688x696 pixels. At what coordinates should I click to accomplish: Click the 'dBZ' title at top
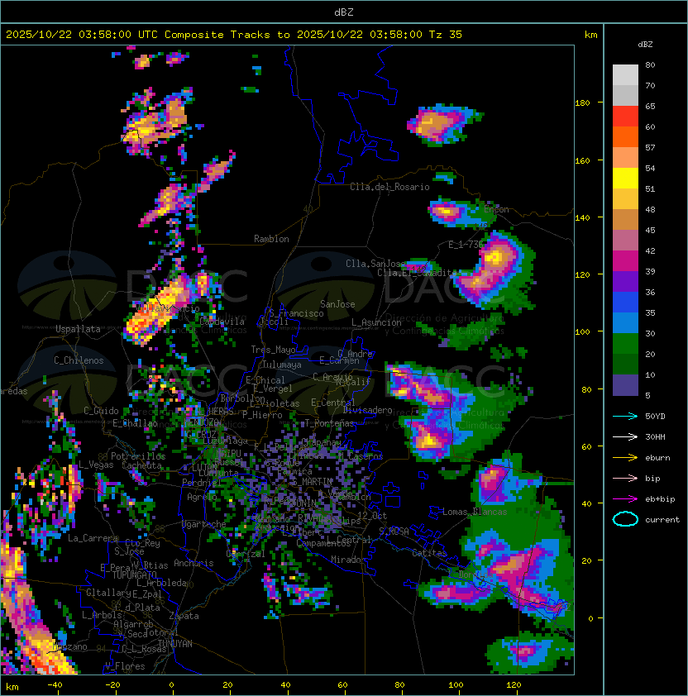tap(344, 12)
